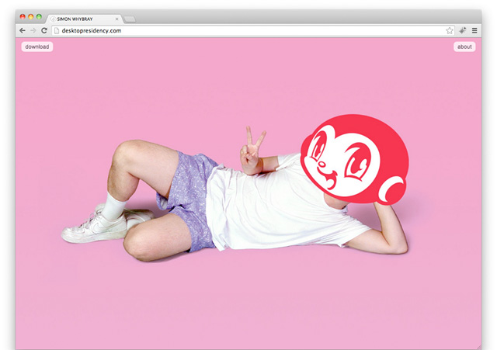497x350 pixels.
Task: Open the about link on the page
Action: pos(464,47)
